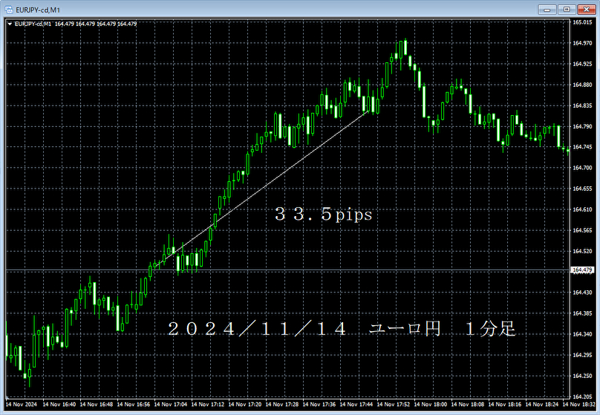600x415 pixels.
Task: Minimize the EURJPY-cd,M1 chart window
Action: (x=547, y=9)
